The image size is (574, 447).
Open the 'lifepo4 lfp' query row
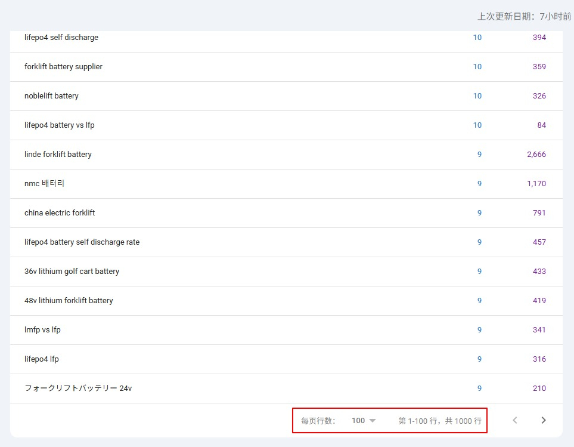point(42,359)
